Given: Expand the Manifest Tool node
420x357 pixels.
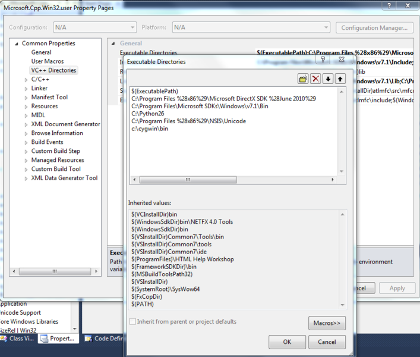Looking at the screenshot, I should tap(26, 98).
